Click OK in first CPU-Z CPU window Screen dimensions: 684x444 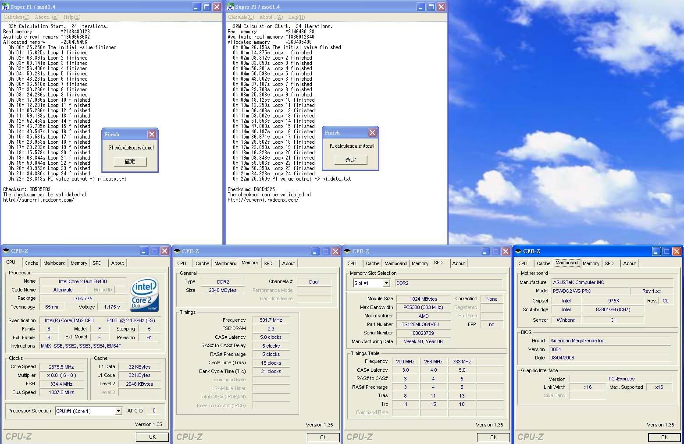pos(152,437)
